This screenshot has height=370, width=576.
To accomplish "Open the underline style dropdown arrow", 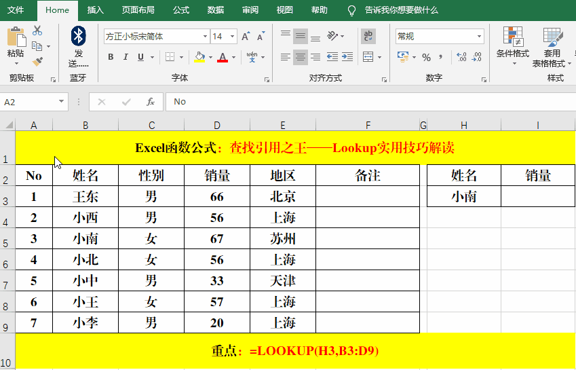I will [x=152, y=57].
